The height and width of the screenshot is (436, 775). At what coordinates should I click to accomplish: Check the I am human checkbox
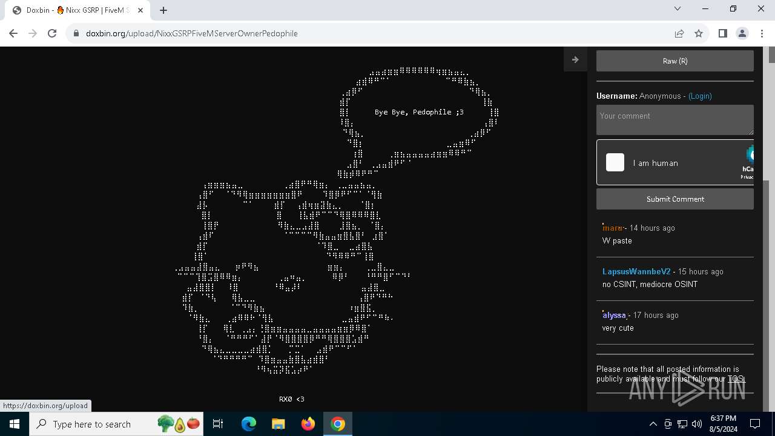[x=615, y=162]
